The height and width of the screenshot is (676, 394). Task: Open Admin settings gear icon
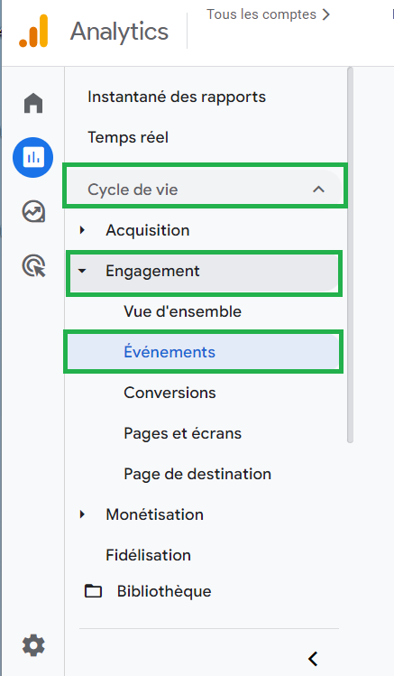33,645
